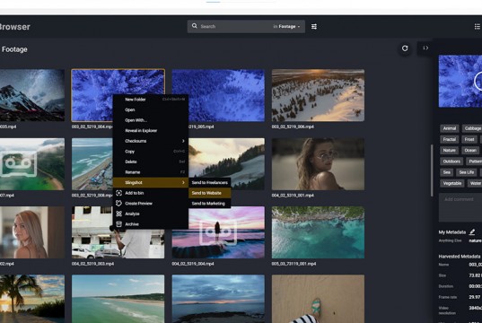482x323 pixels.
Task: Click Send to Marketing option
Action: tap(209, 204)
